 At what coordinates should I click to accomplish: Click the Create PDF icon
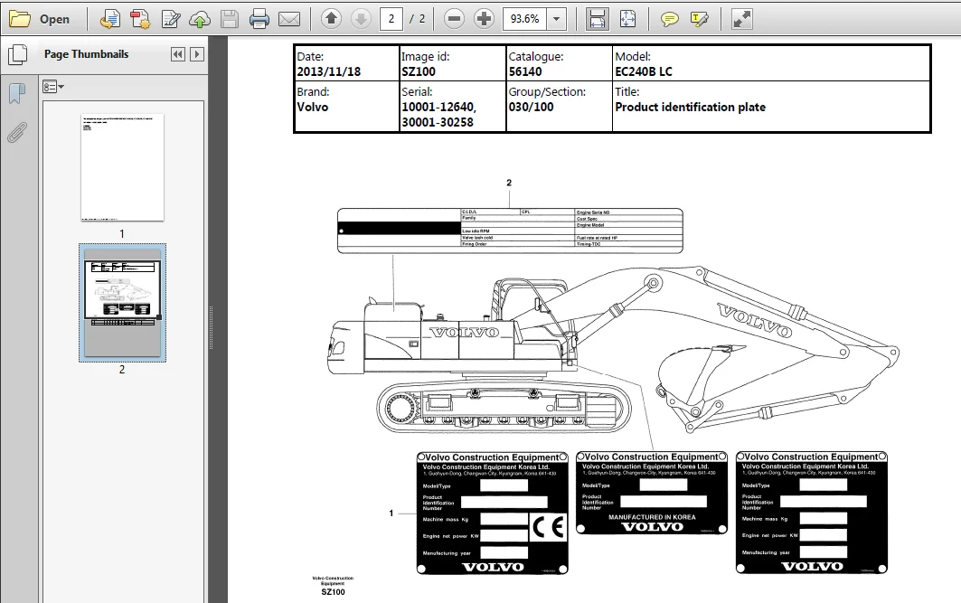pyautogui.click(x=110, y=19)
